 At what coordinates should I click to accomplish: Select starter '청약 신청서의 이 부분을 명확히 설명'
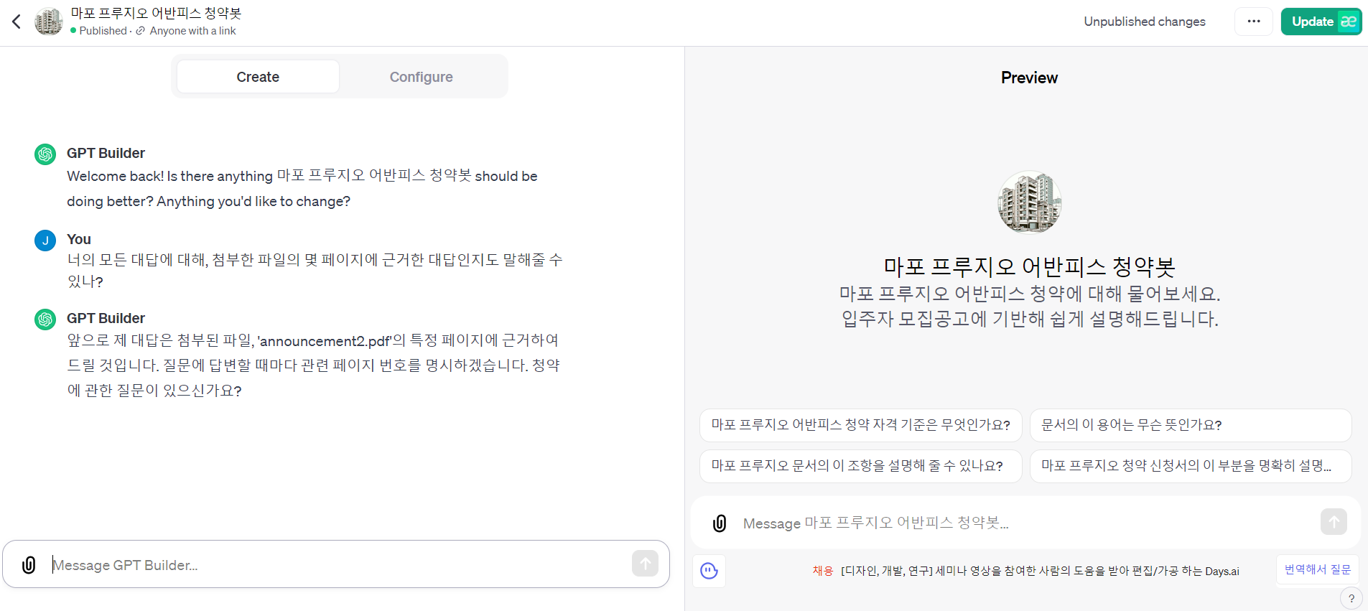pos(1190,466)
